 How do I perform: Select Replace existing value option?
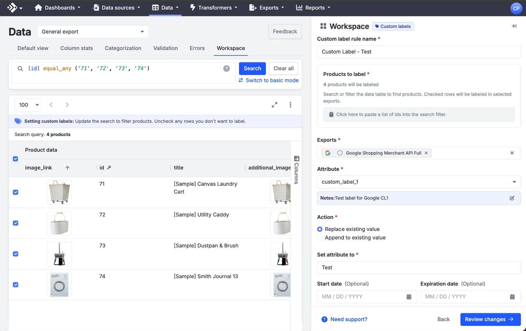320,229
